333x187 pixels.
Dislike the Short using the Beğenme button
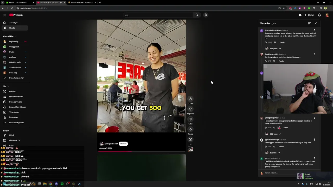tap(190, 109)
